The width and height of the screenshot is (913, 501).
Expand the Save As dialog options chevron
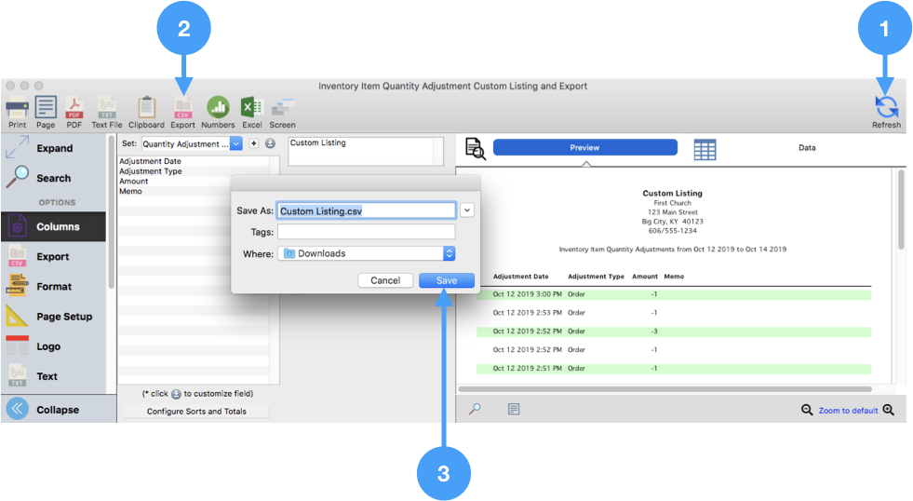[467, 210]
